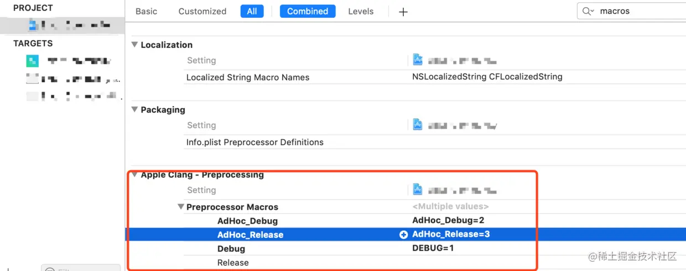This screenshot has width=686, height=271.
Task: Select the Release configuration row
Action: (233, 263)
